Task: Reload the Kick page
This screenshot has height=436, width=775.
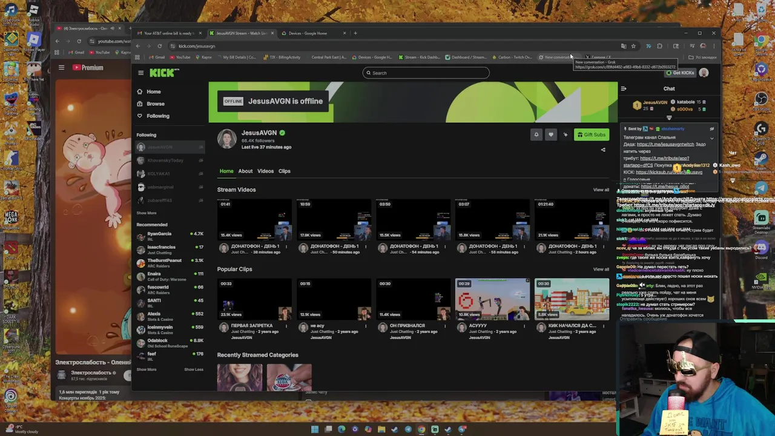Action: 160,46
